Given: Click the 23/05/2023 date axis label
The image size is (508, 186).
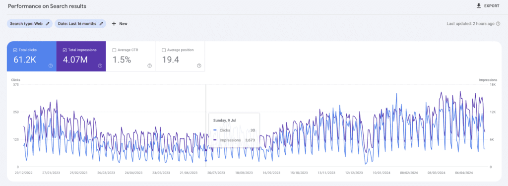Looking at the screenshot, I should point(161,173).
